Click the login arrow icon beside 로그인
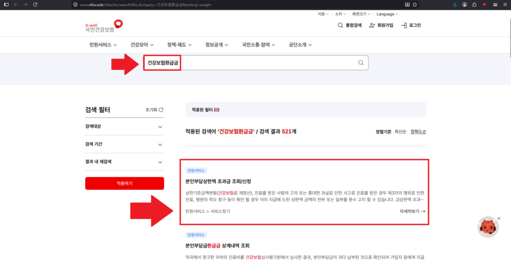This screenshot has width=511, height=261. [404, 25]
